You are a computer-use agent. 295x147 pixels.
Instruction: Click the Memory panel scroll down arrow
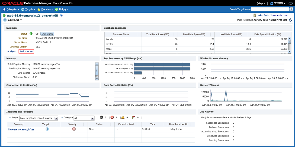[x=97, y=79]
